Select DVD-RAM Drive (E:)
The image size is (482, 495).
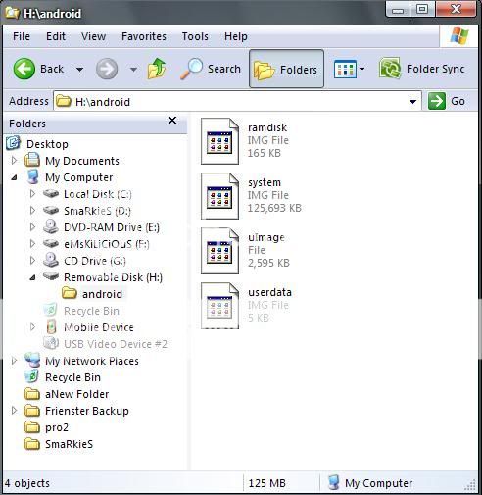[x=112, y=227]
